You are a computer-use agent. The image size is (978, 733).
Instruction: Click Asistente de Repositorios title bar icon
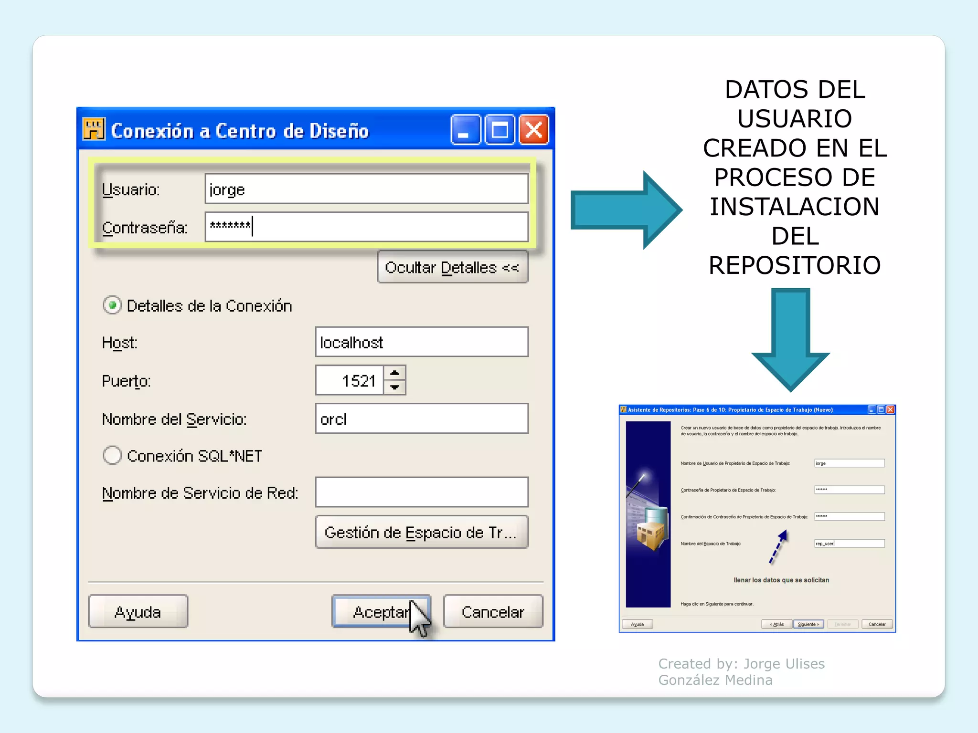coord(623,409)
